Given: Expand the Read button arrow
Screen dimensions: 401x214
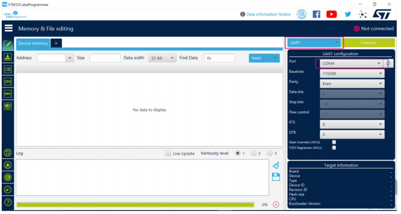Looking at the screenshot, I should tap(275, 58).
